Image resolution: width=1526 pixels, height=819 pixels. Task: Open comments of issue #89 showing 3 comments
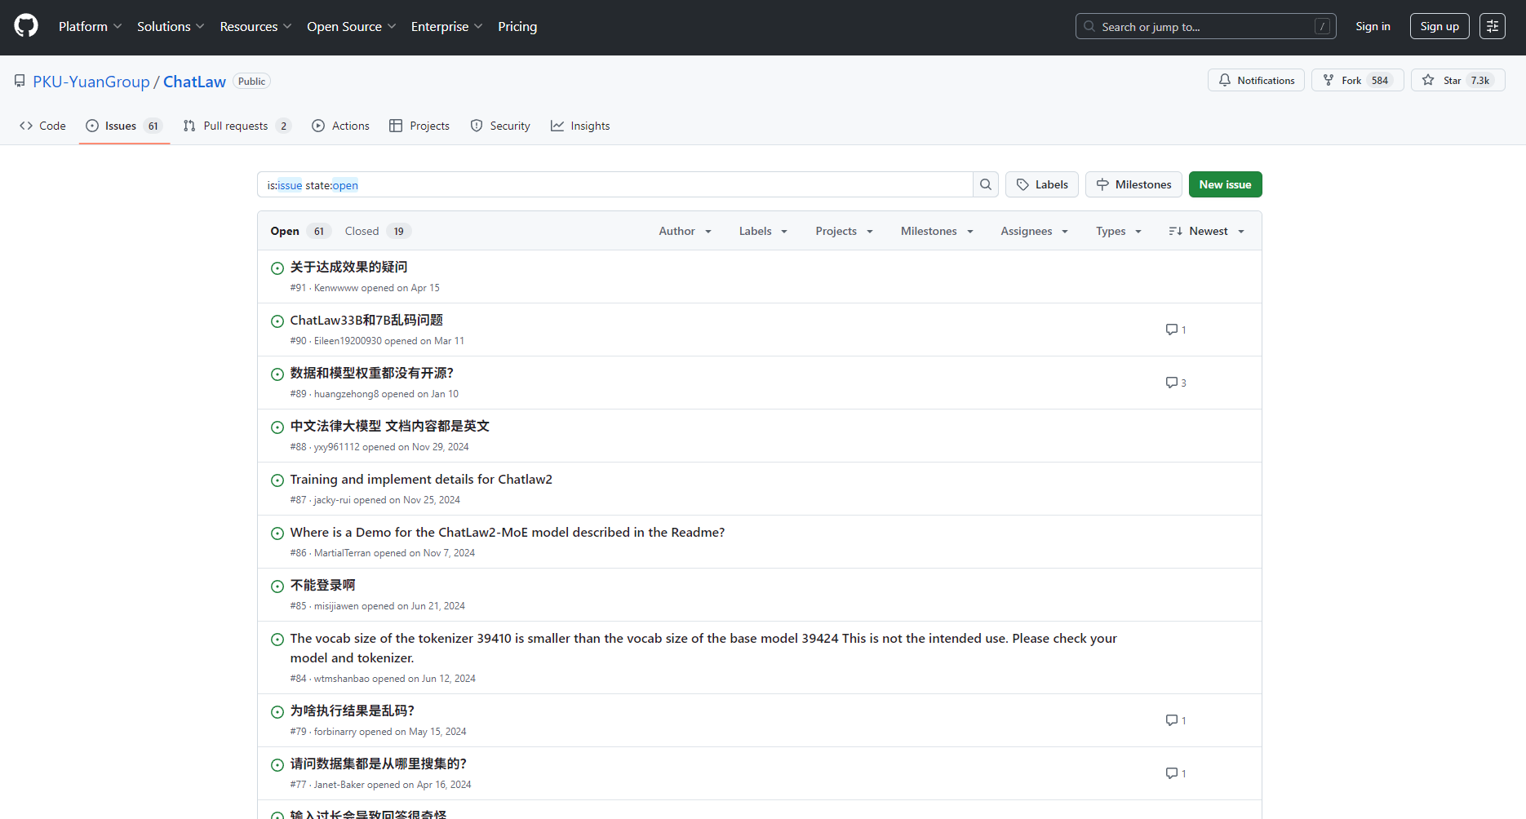tap(1176, 383)
